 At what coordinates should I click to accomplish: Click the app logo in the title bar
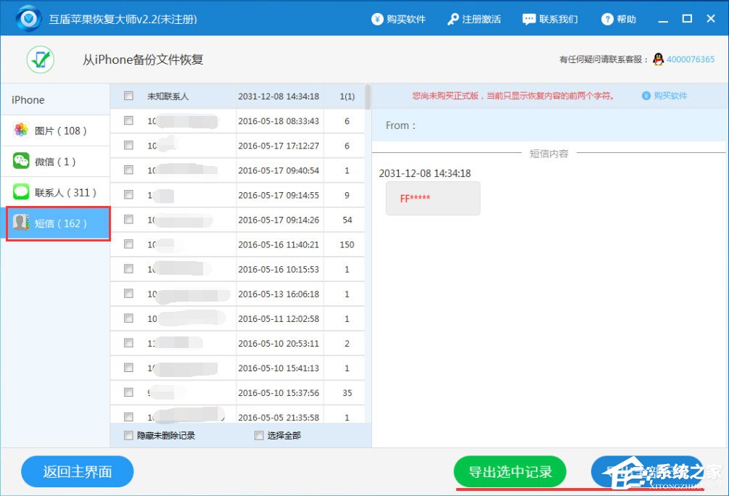coord(28,17)
